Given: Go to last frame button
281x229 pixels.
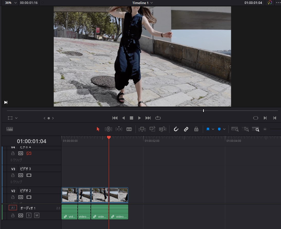Looking at the screenshot, I should 148,118.
